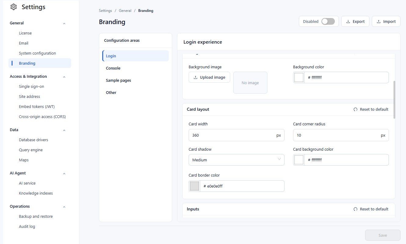Click the Background color swatch

299,77
